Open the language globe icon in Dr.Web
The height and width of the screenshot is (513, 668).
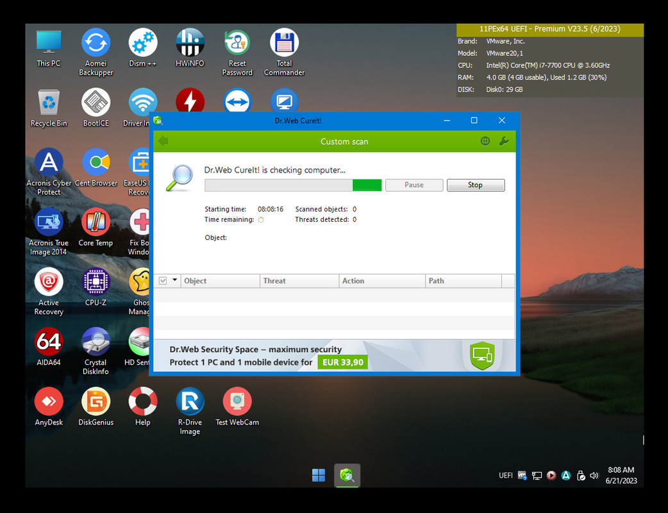pyautogui.click(x=485, y=141)
